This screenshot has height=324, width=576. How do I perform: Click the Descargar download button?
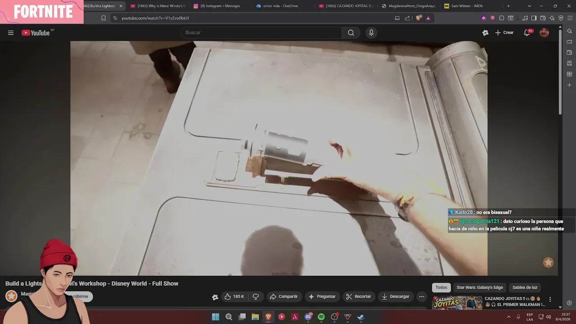coord(396,297)
